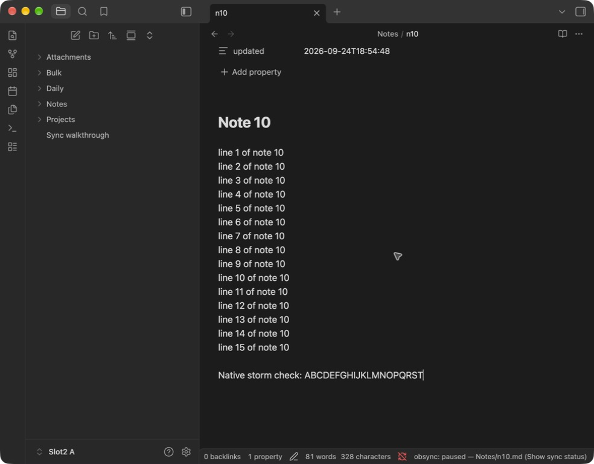Open the file explorer tab icon
Image resolution: width=594 pixels, height=464 pixels.
[60, 11]
